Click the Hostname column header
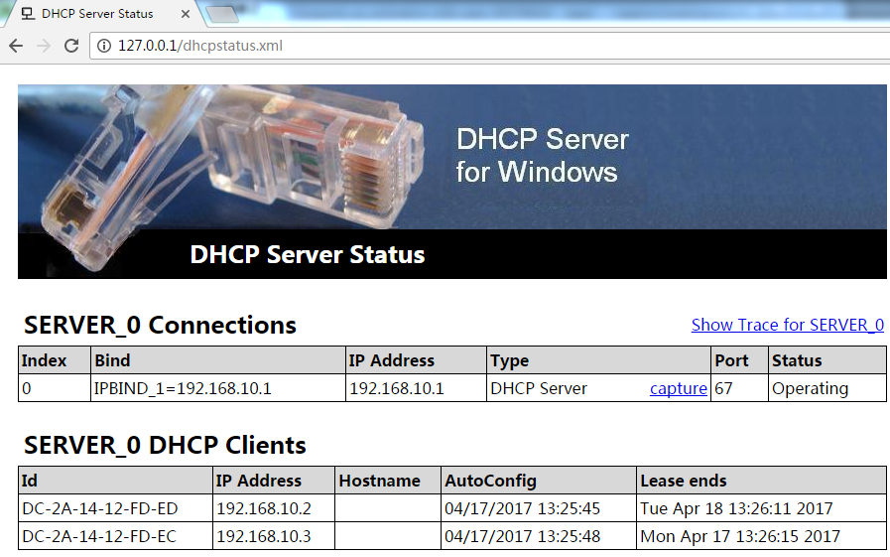The width and height of the screenshot is (890, 557). tap(388, 481)
